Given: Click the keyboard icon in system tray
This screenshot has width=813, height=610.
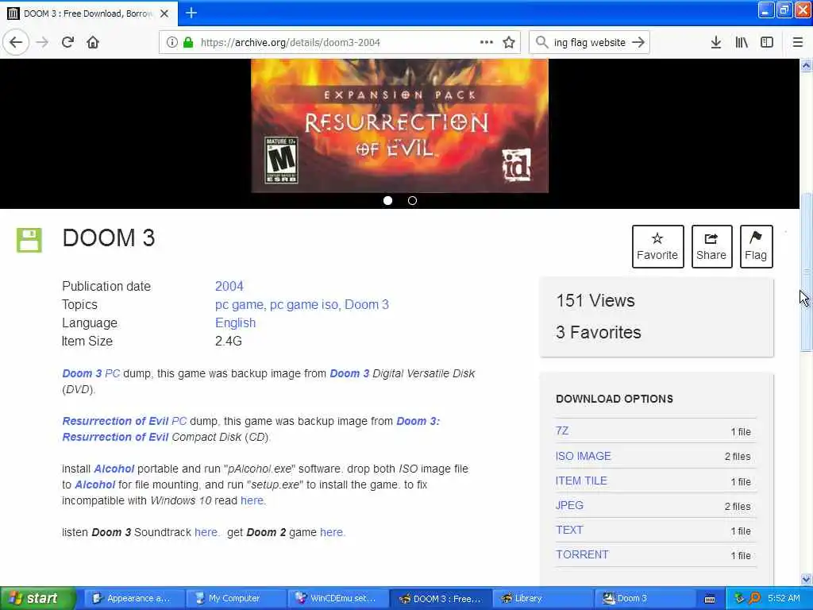Looking at the screenshot, I should tap(710, 599).
